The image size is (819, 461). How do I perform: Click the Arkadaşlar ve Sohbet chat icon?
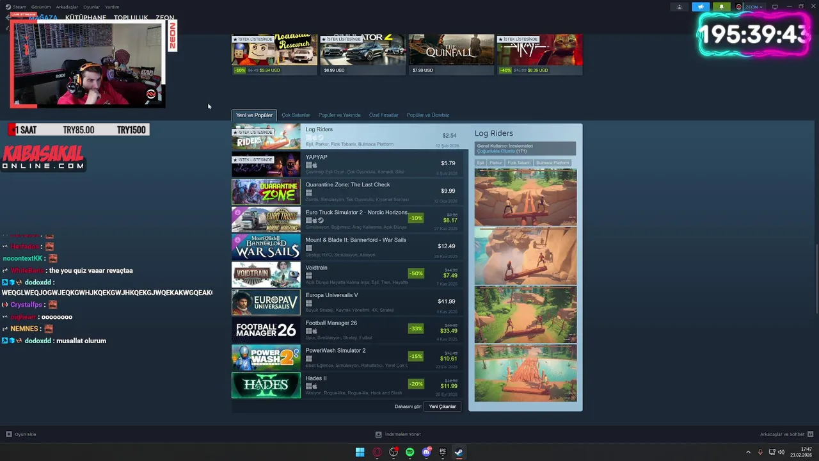click(811, 434)
